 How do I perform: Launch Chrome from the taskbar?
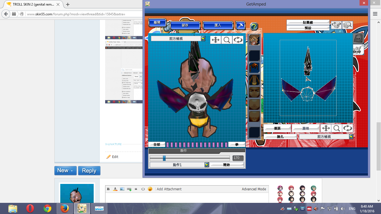(x=47, y=208)
